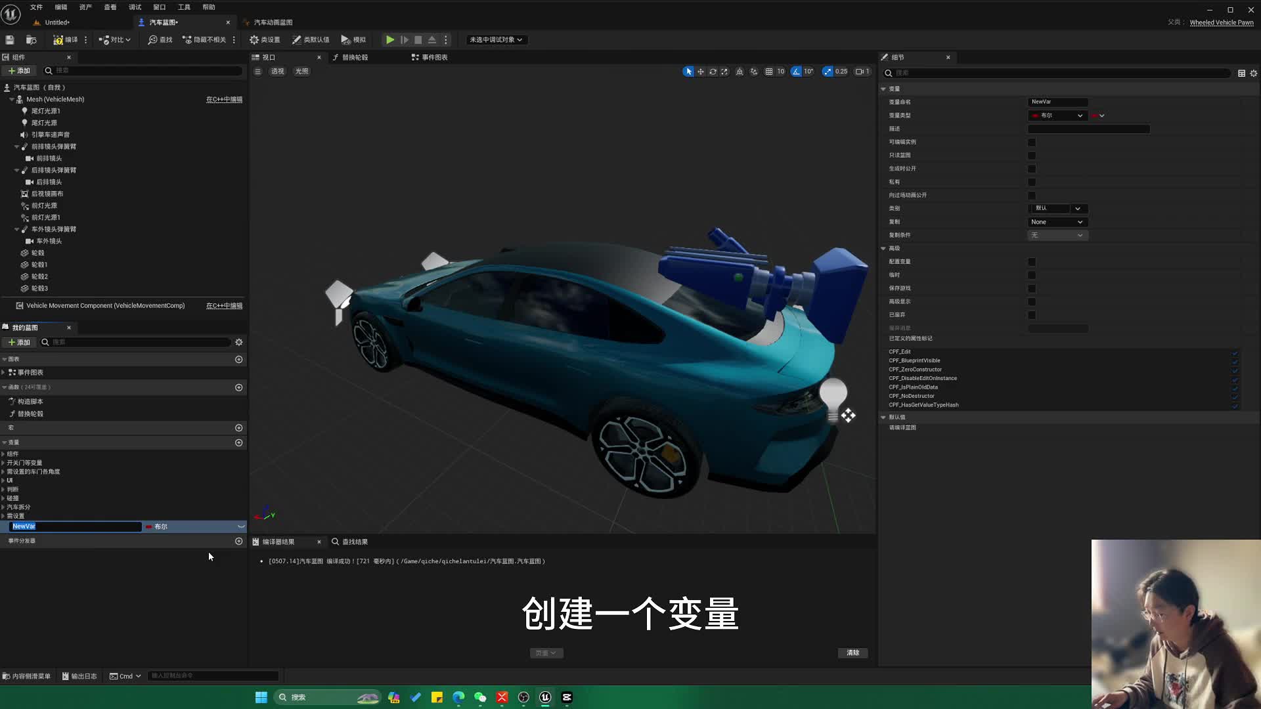Viewport: 1261px width, 709px height.
Task: Add a new variable with the 变量 plus icon
Action: pyautogui.click(x=239, y=443)
